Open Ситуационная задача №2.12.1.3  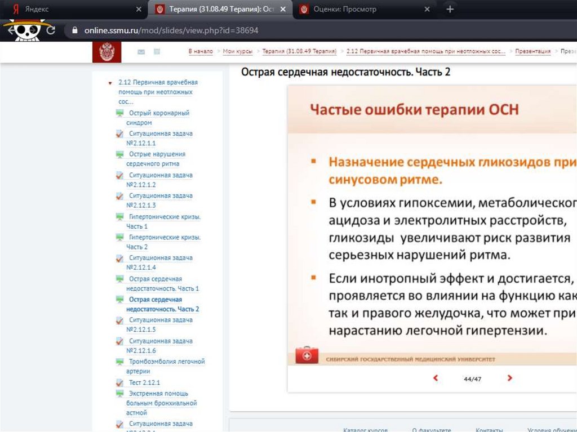(x=159, y=201)
